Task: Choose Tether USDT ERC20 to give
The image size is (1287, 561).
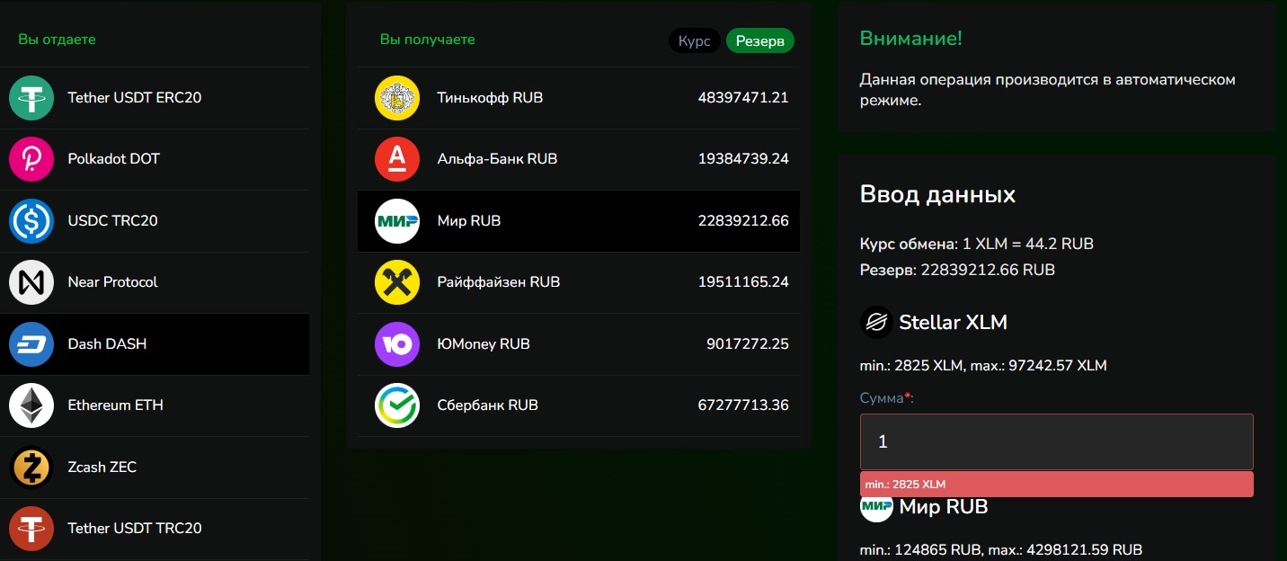Action: (155, 97)
